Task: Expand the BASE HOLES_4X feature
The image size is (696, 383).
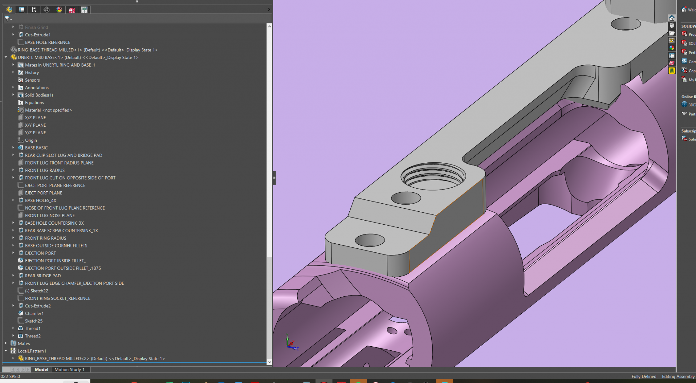Action: click(13, 201)
